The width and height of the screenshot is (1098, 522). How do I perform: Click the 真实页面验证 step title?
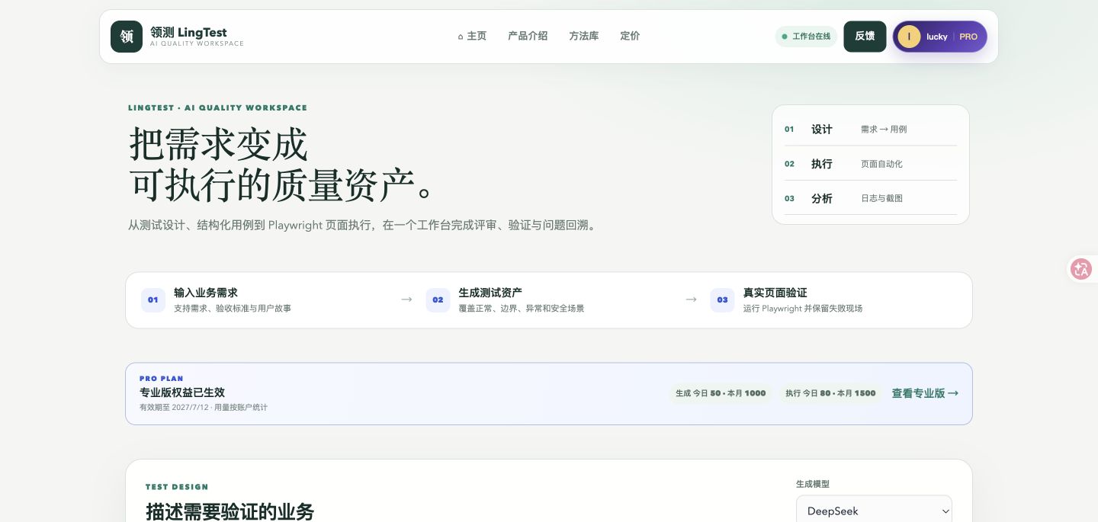pyautogui.click(x=775, y=293)
